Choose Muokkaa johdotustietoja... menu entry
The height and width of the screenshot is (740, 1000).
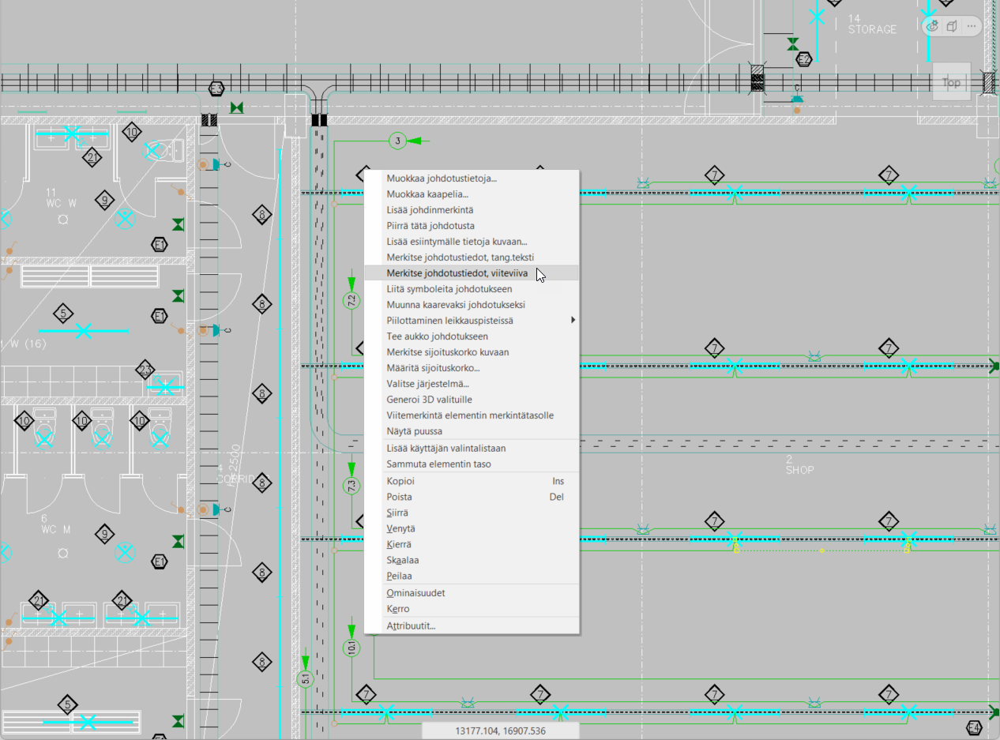[442, 178]
